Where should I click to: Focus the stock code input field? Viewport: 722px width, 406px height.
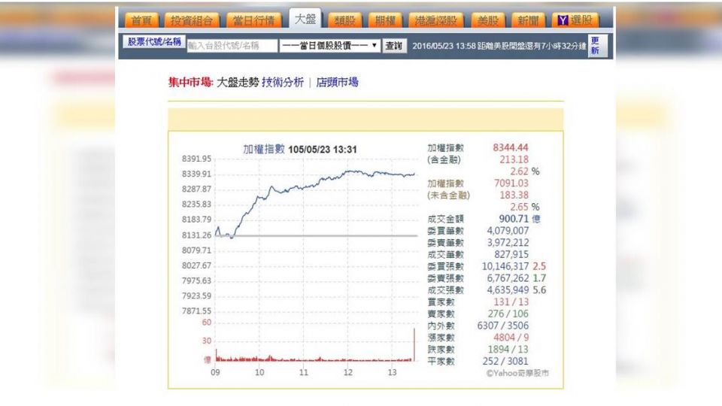click(x=232, y=46)
